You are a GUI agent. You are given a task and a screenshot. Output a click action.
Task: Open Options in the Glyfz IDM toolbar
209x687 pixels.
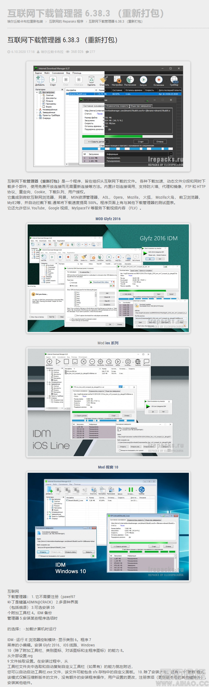92,257
